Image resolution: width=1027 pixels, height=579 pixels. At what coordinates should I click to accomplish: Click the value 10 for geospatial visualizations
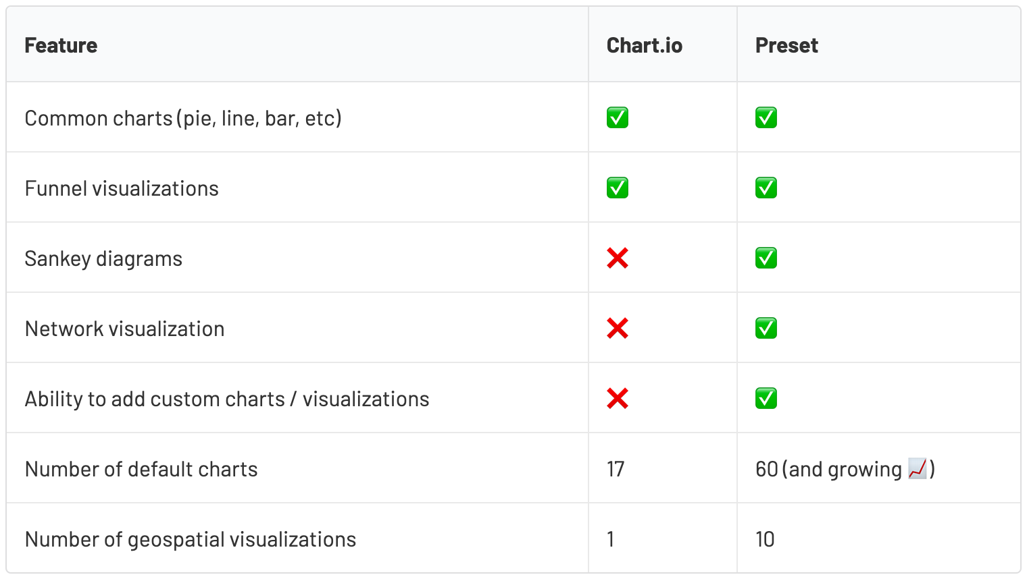point(764,539)
